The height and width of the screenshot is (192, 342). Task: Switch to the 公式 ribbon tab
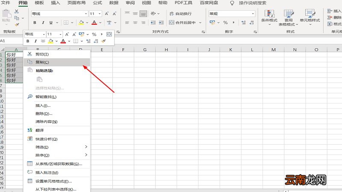97,3
